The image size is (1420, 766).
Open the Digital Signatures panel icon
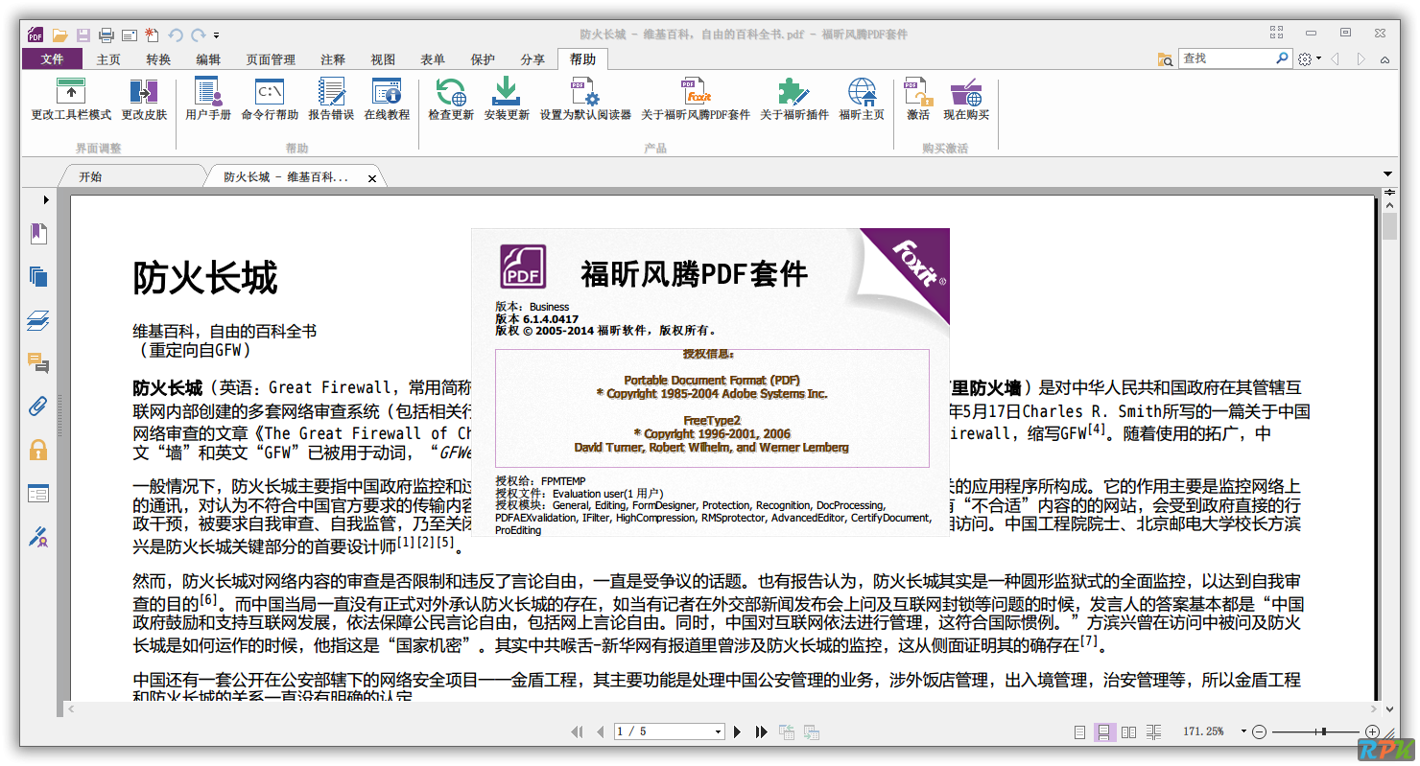coord(38,537)
